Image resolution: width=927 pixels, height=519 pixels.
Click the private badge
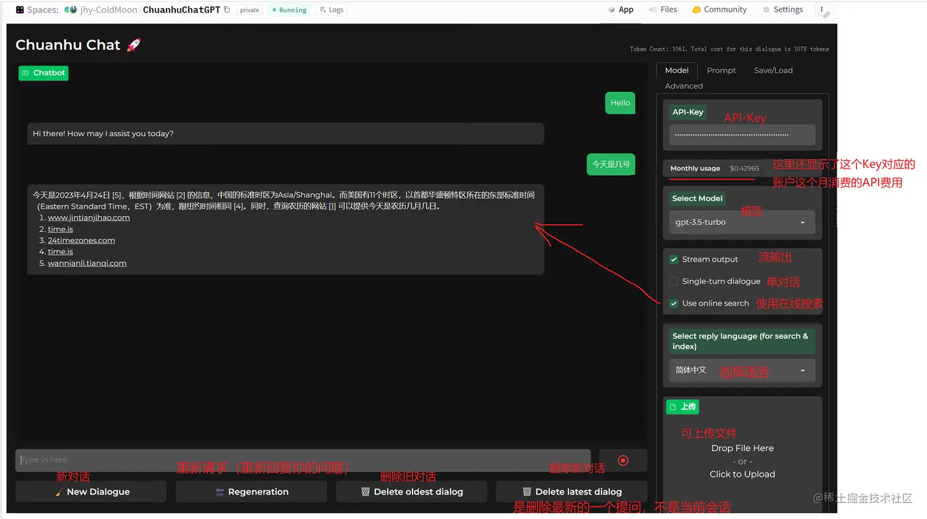pyautogui.click(x=250, y=10)
